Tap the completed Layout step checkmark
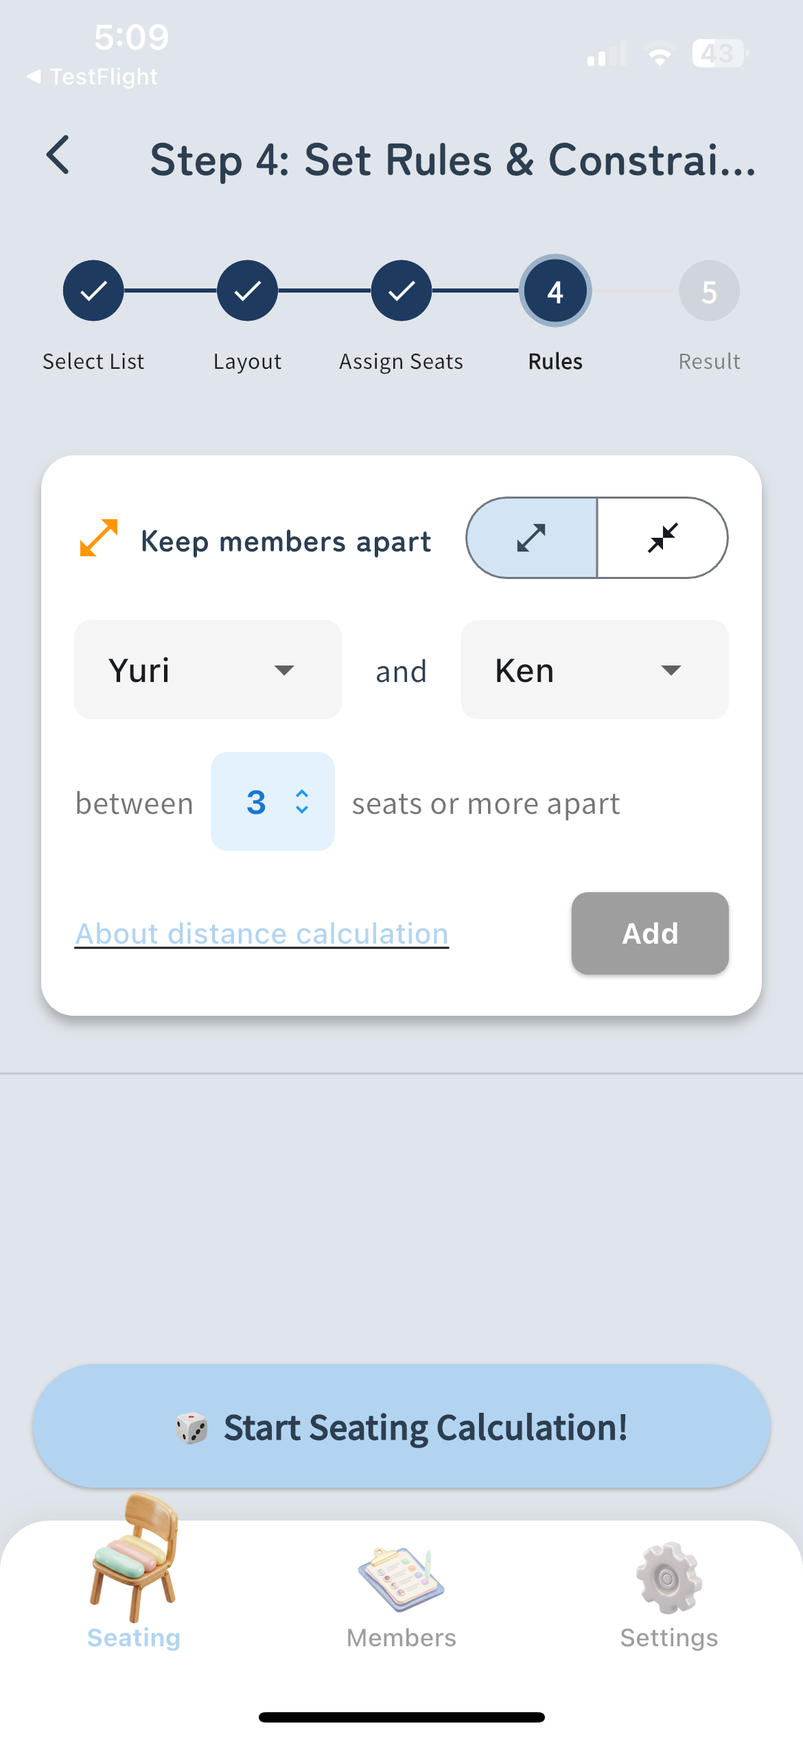The height and width of the screenshot is (1739, 803). point(247,291)
